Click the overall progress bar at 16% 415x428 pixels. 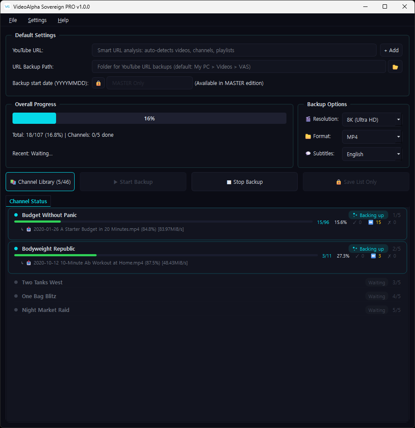150,118
